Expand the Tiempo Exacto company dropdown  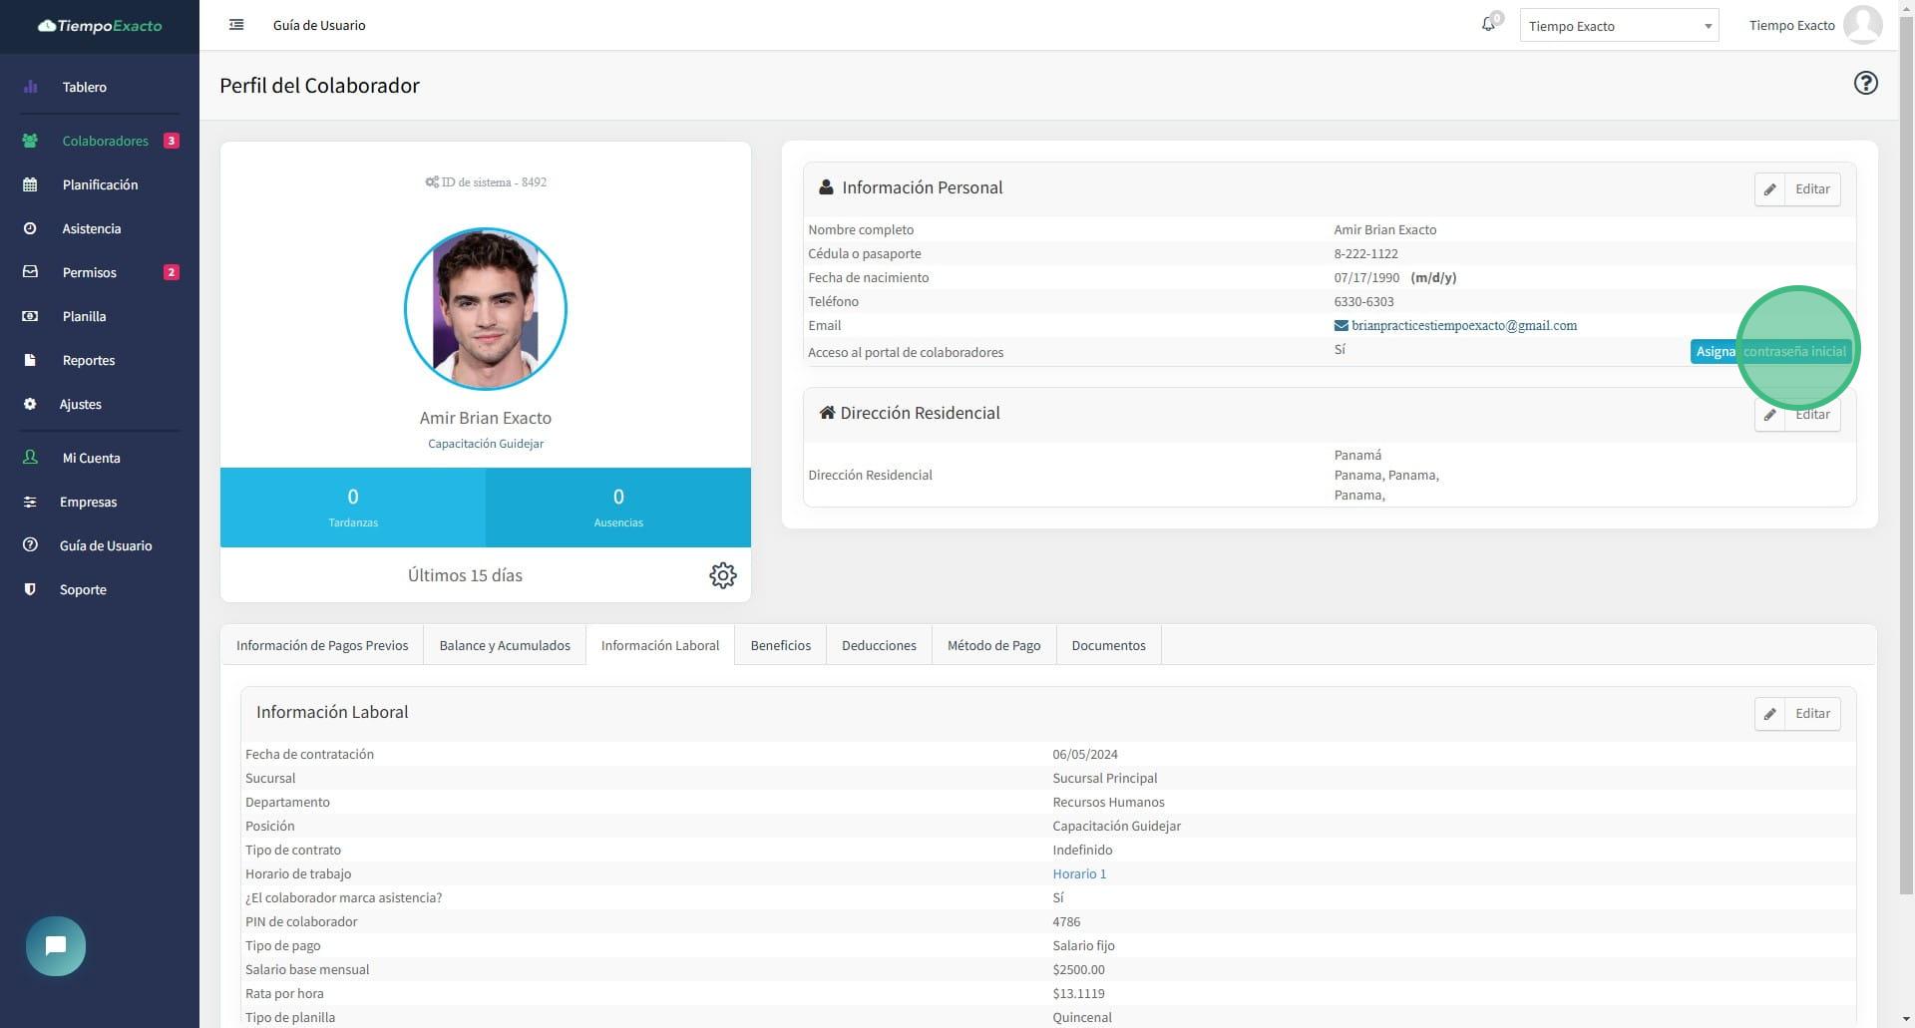(1618, 26)
